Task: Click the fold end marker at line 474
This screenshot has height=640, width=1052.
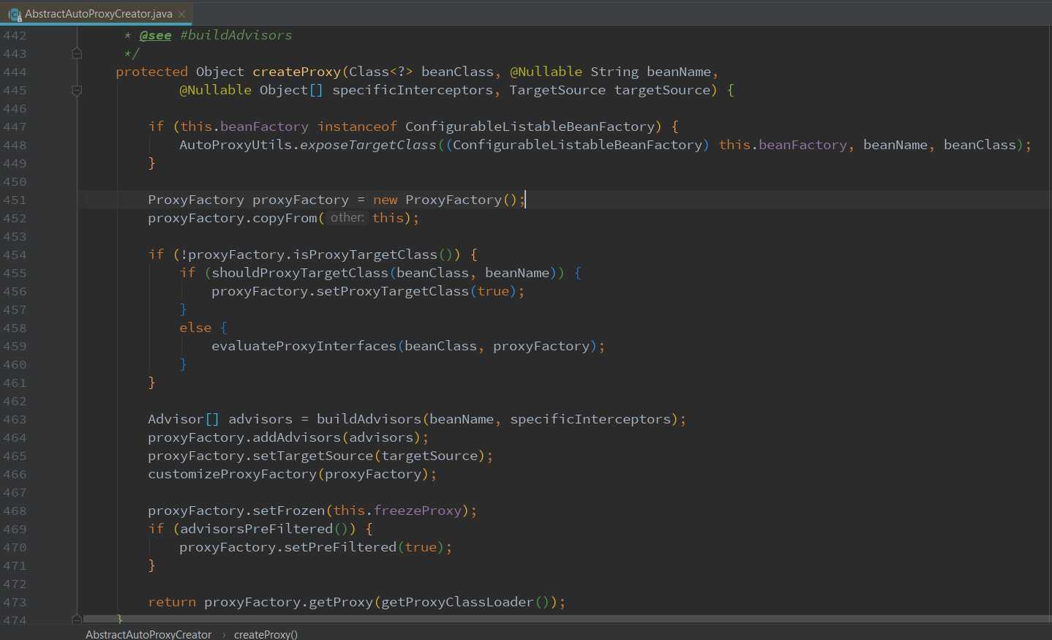Action: coord(77,620)
